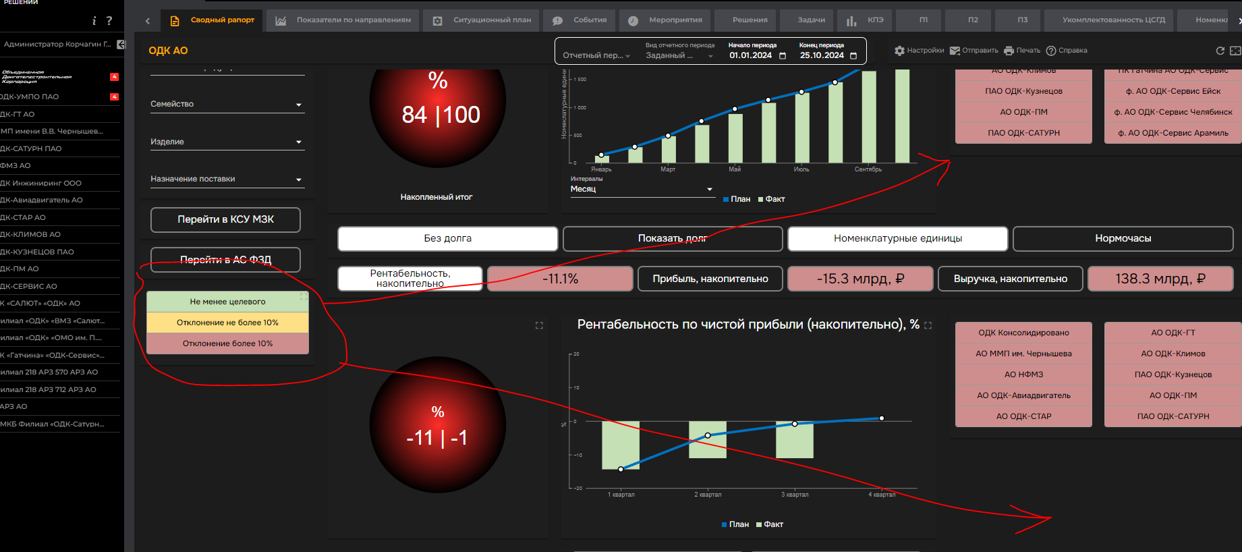
Task: Open Настройки gear settings
Action: point(899,51)
